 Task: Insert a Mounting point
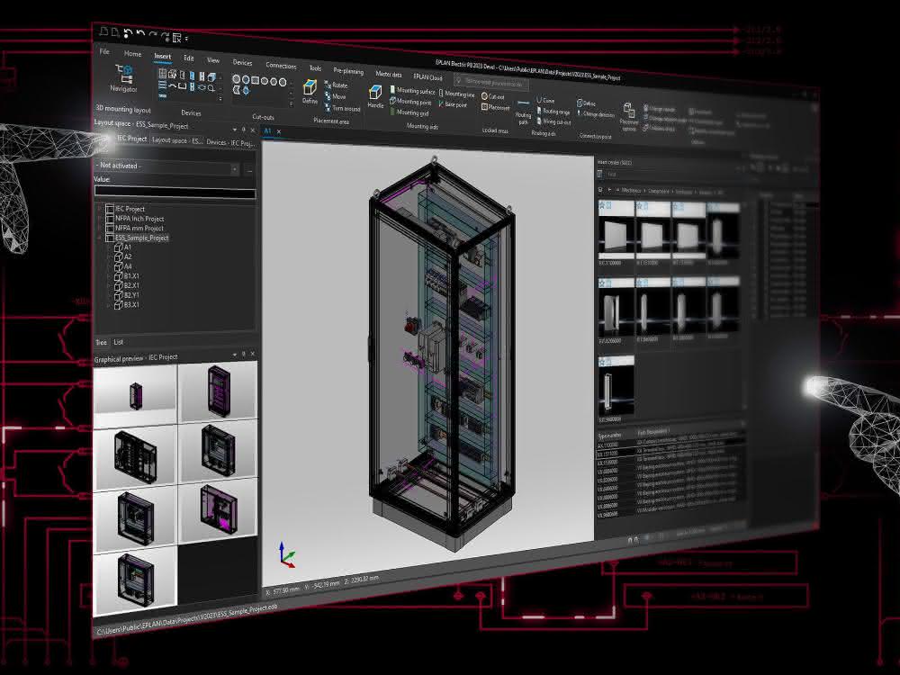pos(410,102)
